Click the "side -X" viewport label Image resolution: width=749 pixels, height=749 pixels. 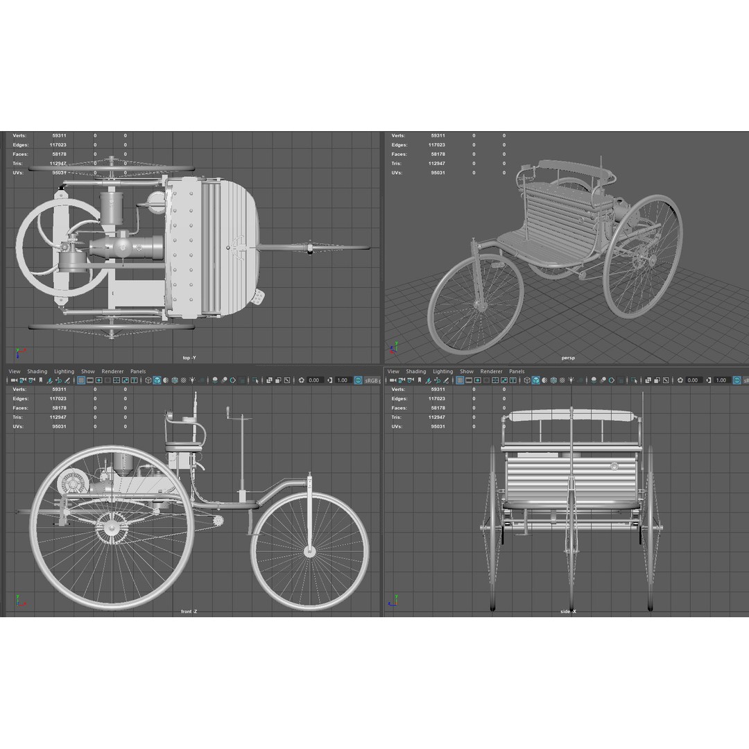click(x=568, y=612)
